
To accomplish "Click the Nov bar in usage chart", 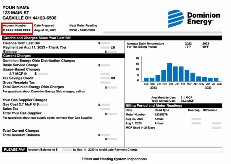I will 164,76.
